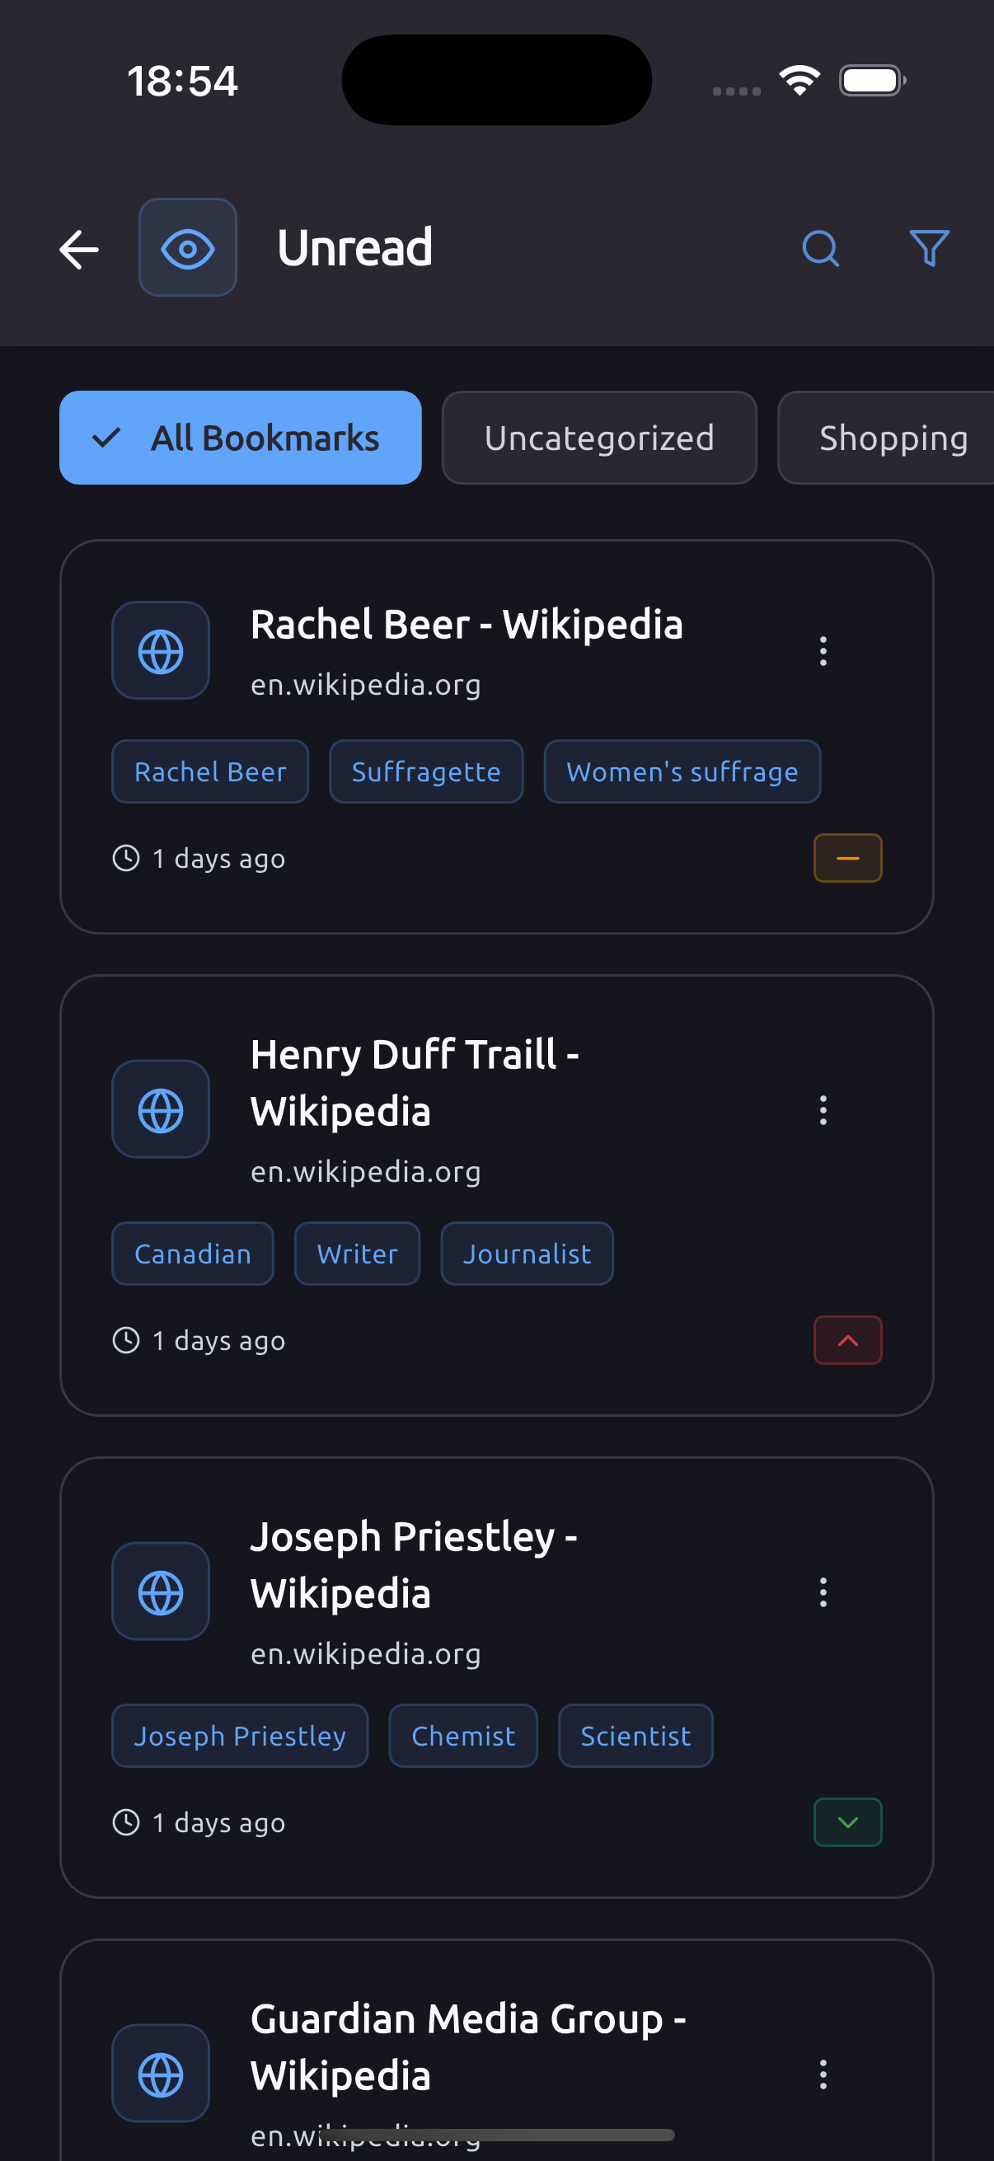Tap the globe icon on Joseph Priestley card

coord(161,1592)
